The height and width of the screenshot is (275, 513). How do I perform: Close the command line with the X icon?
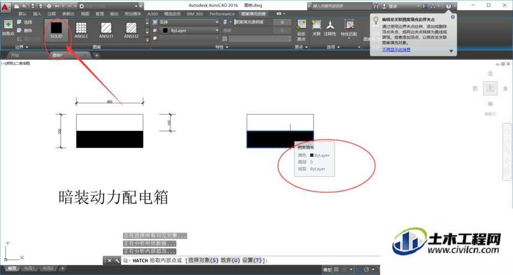110,260
